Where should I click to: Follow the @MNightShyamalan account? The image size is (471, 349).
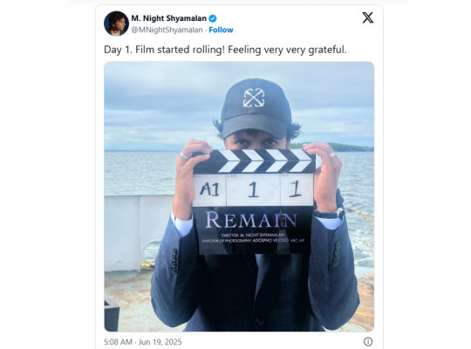(221, 30)
